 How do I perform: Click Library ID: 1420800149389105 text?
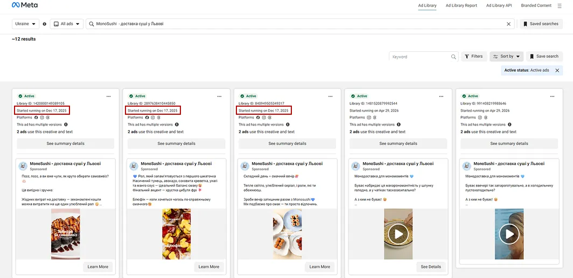40,103
